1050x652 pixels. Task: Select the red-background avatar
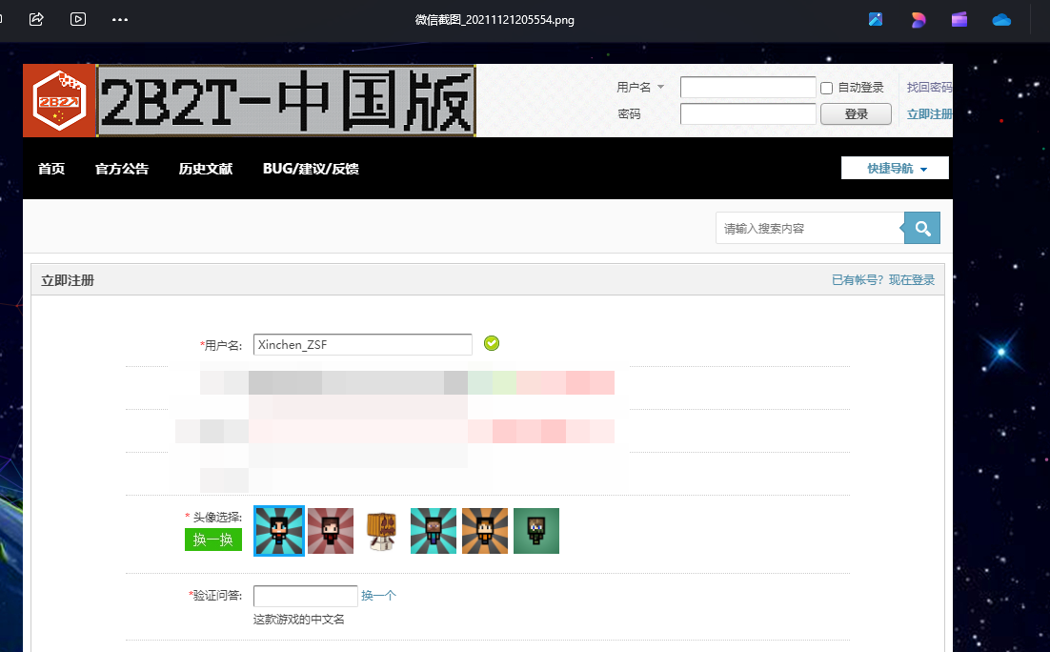click(x=331, y=531)
